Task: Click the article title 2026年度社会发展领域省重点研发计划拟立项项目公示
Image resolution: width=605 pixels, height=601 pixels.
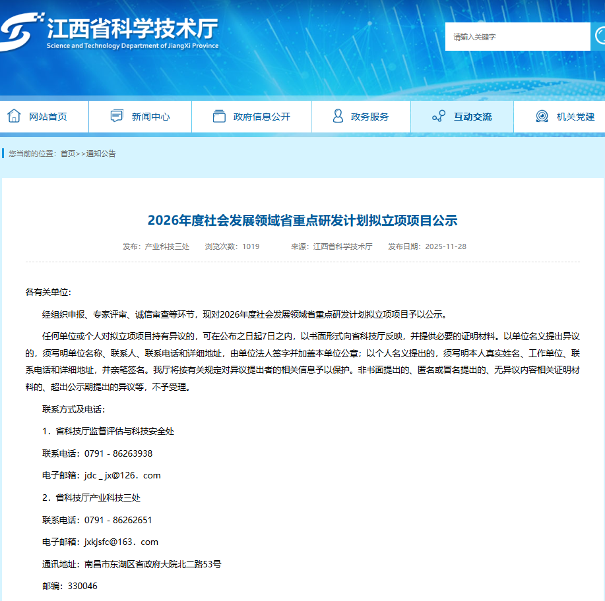Action: (x=302, y=220)
